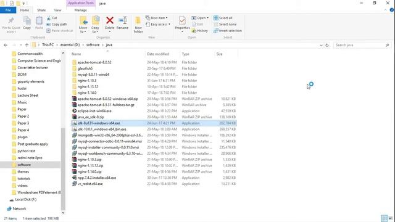Sort by the Type column header
The width and height of the screenshot is (395, 222).
coord(197,54)
